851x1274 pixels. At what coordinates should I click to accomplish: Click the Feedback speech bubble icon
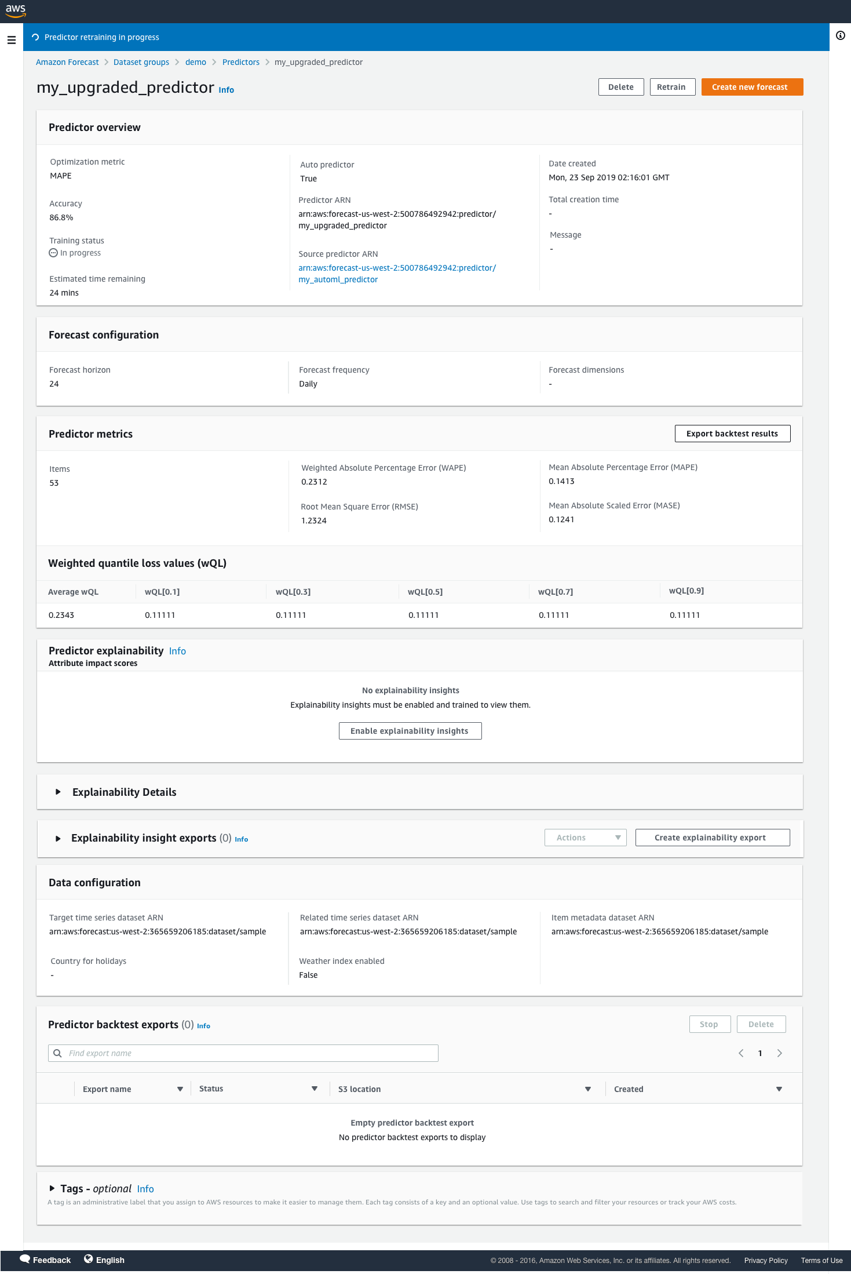pos(25,1259)
